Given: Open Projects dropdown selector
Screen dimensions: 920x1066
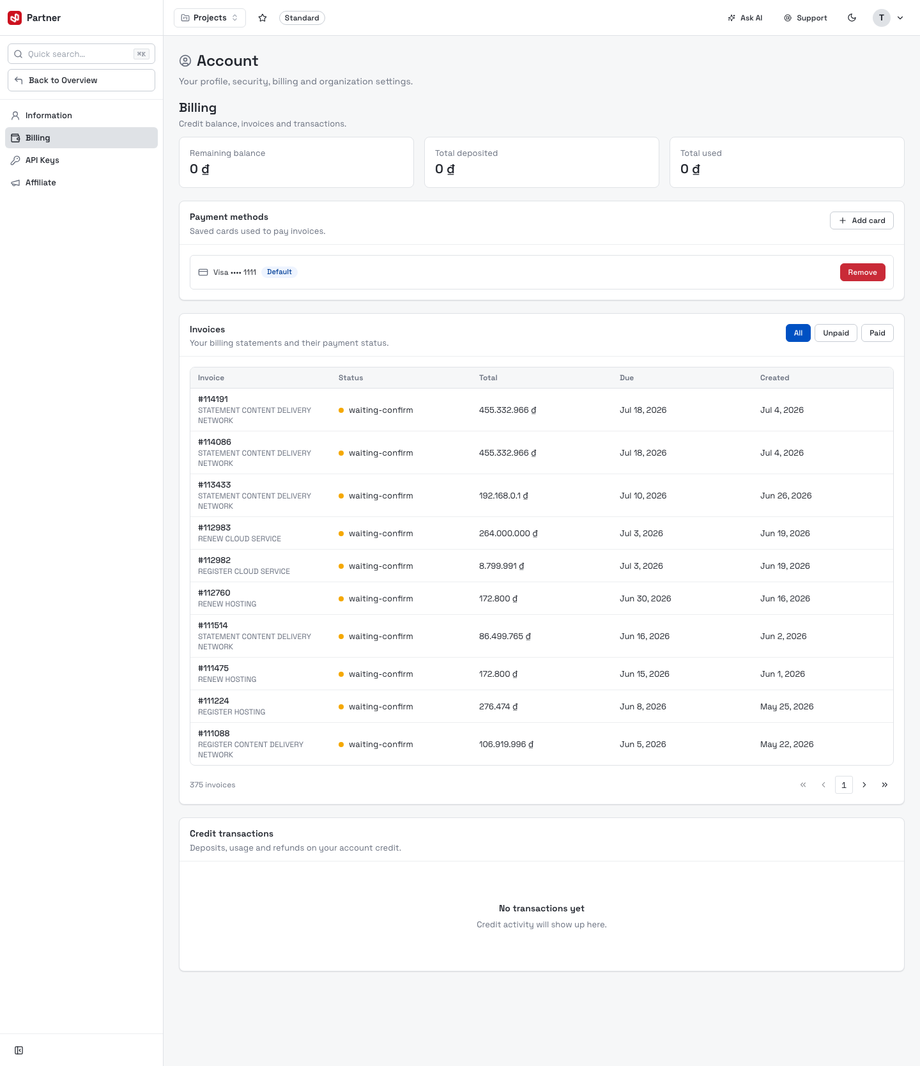Looking at the screenshot, I should point(210,18).
